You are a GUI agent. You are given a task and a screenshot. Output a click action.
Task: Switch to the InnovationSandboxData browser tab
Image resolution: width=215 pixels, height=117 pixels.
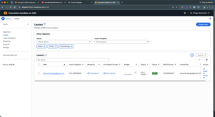[x=53, y=2]
